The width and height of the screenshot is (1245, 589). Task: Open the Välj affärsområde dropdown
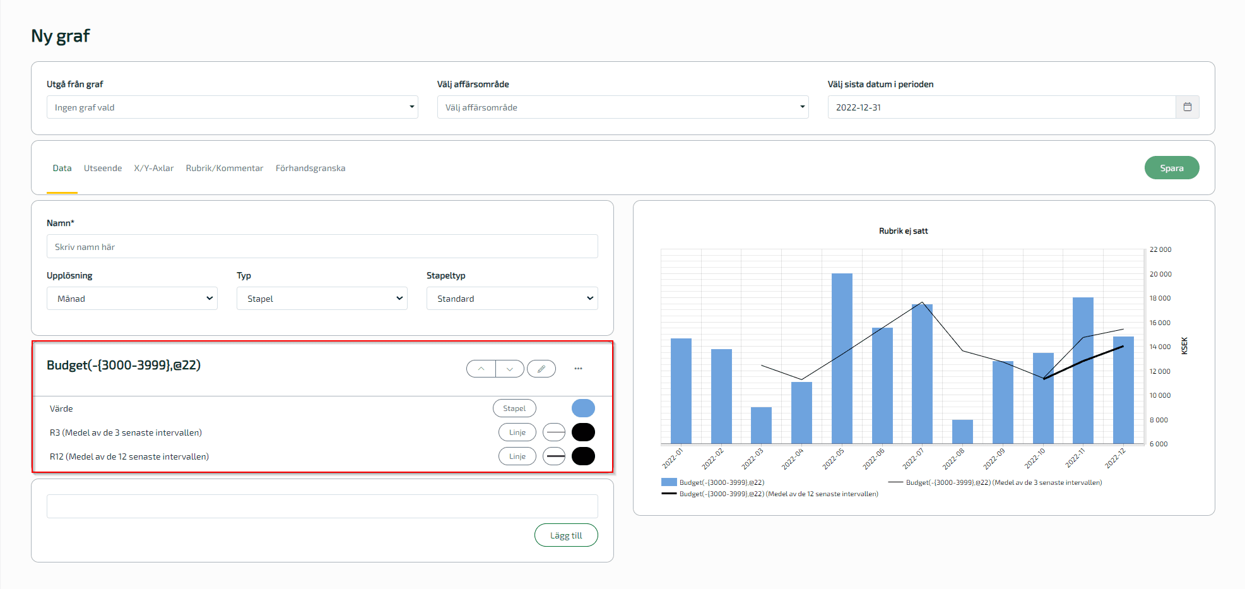(623, 107)
